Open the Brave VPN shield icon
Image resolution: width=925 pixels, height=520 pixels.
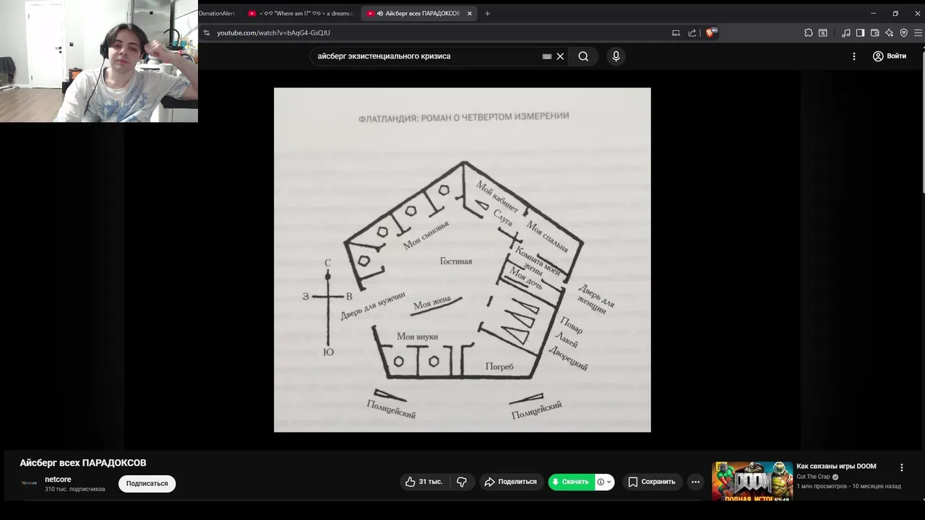pos(903,32)
